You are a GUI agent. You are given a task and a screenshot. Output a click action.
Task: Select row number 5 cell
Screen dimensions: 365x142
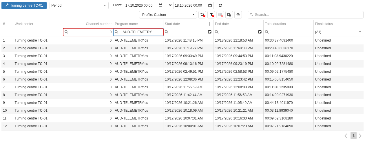[x=7, y=72]
